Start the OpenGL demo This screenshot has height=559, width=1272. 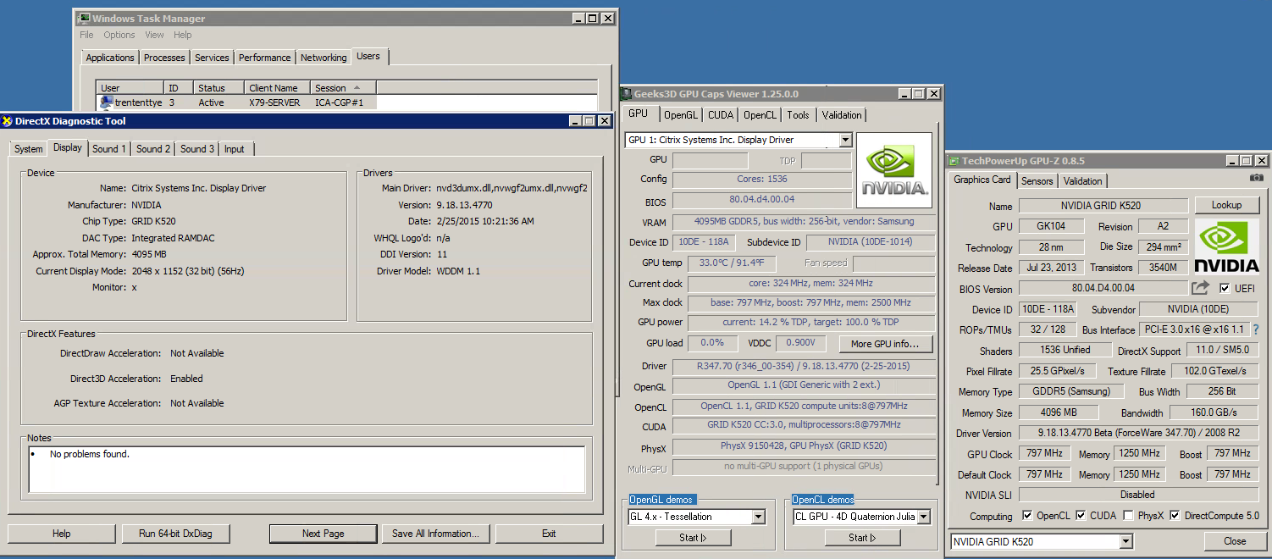point(693,538)
